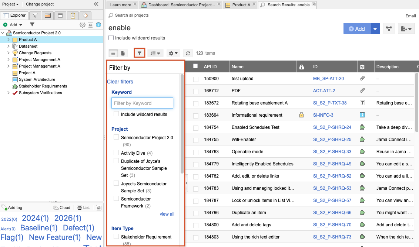
Task: Click the item type column header icon
Action: tap(362, 67)
